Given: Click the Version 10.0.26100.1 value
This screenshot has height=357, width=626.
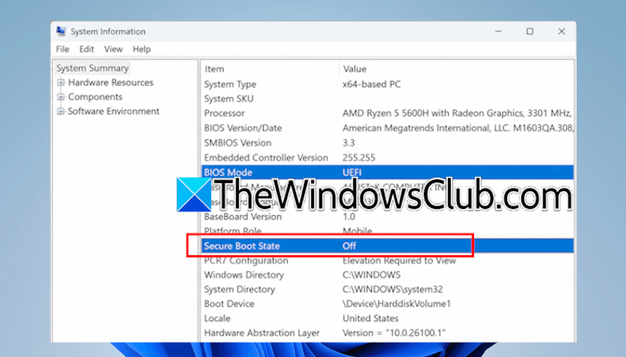Looking at the screenshot, I should (x=394, y=333).
